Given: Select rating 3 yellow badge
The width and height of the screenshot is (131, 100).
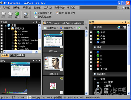Looking at the screenshot, I should (98, 59).
